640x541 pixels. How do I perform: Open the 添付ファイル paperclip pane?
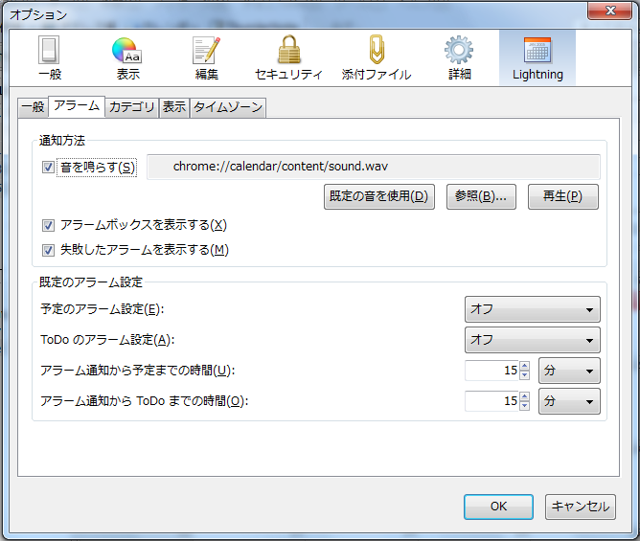click(x=377, y=57)
